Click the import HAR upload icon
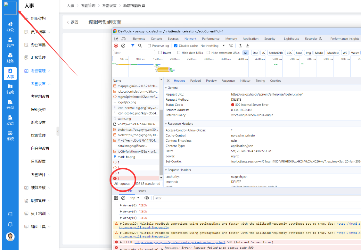361x250 pixels. [240, 46]
